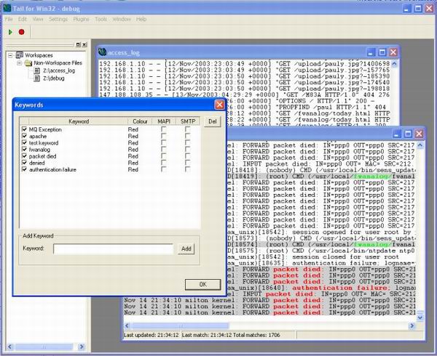Click the MAPI column header
Image resolution: width=437 pixels, height=356 pixels.
(164, 121)
